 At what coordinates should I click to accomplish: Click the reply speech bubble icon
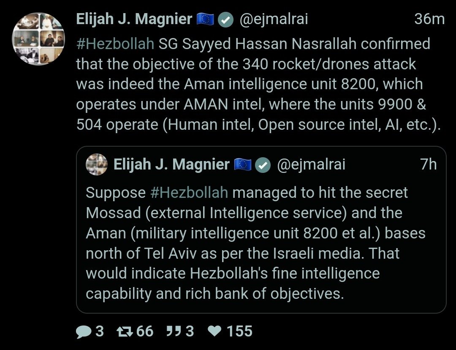point(84,331)
